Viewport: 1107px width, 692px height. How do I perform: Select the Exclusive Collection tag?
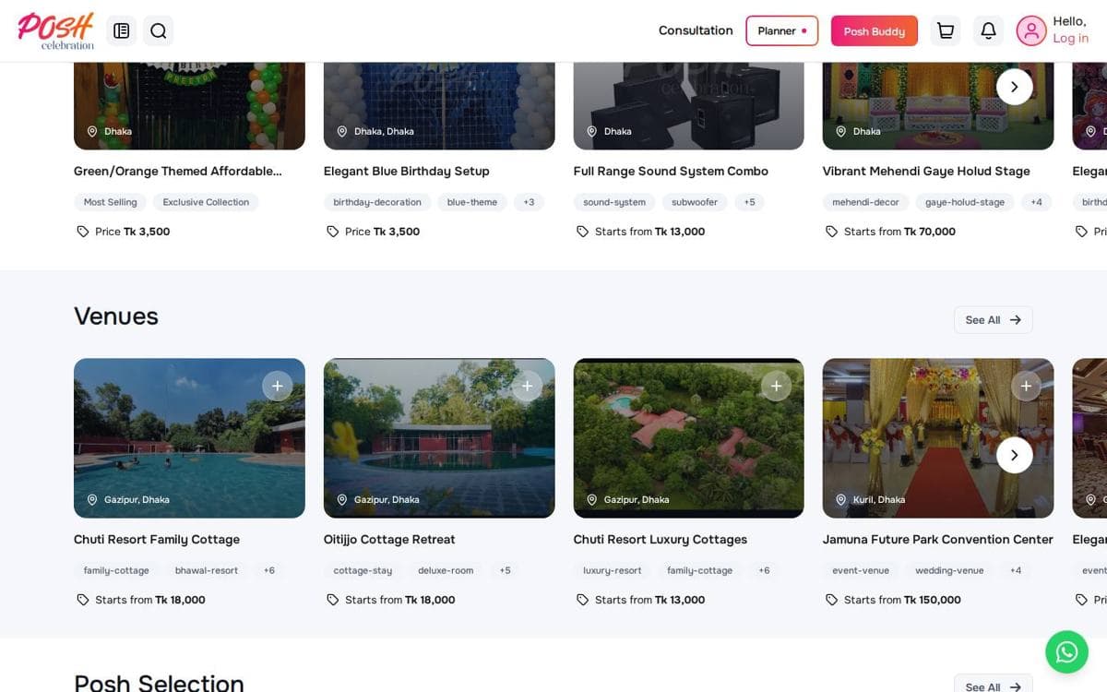pyautogui.click(x=206, y=202)
